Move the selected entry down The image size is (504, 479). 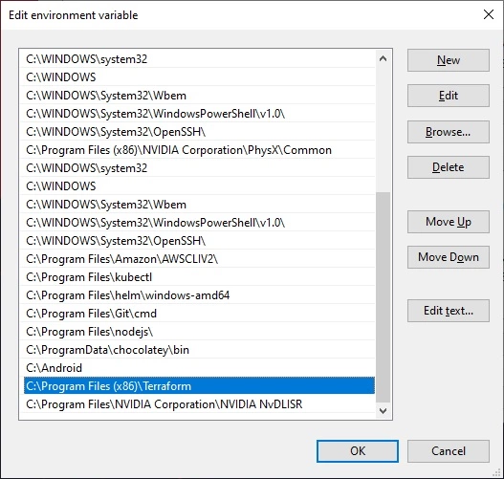coord(449,257)
